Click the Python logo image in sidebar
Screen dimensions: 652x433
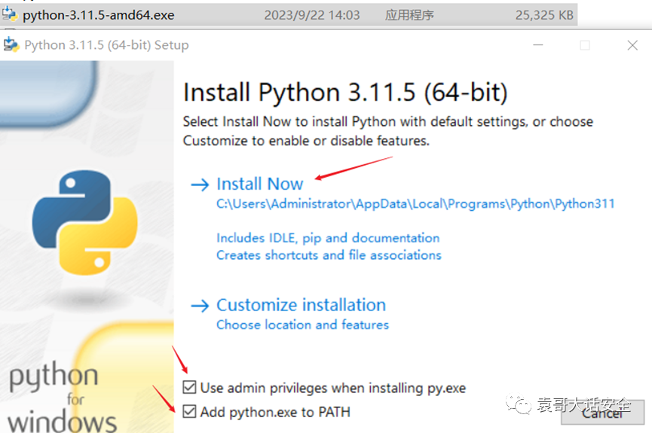click(x=85, y=223)
